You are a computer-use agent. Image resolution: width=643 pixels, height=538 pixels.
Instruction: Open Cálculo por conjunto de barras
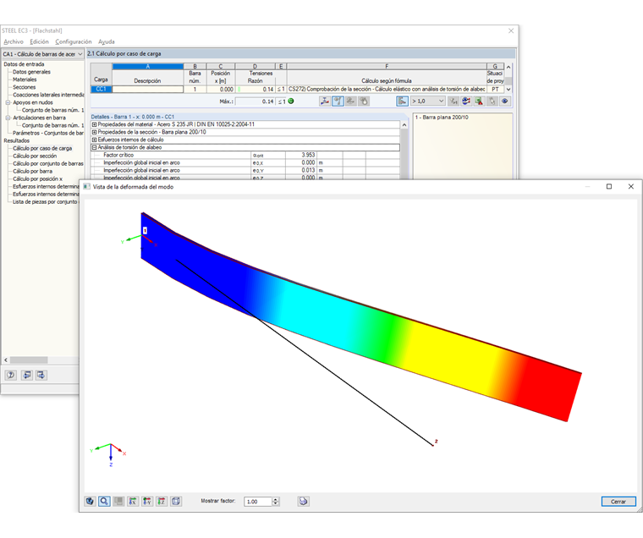(x=48, y=163)
